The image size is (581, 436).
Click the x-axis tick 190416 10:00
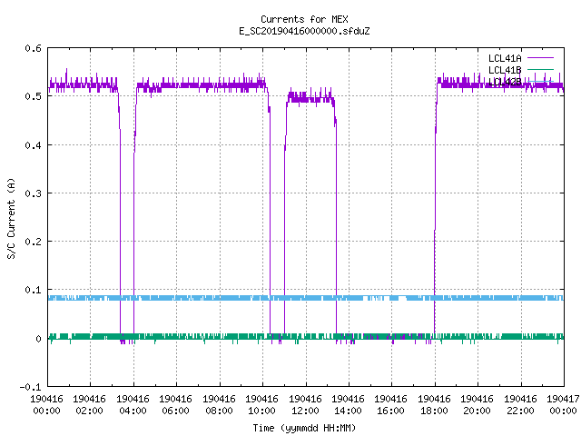point(261,405)
